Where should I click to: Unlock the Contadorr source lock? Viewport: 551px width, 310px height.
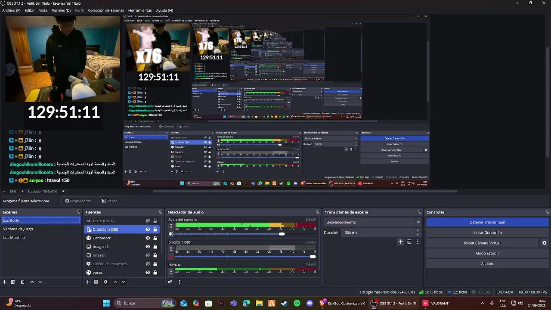pos(155,238)
